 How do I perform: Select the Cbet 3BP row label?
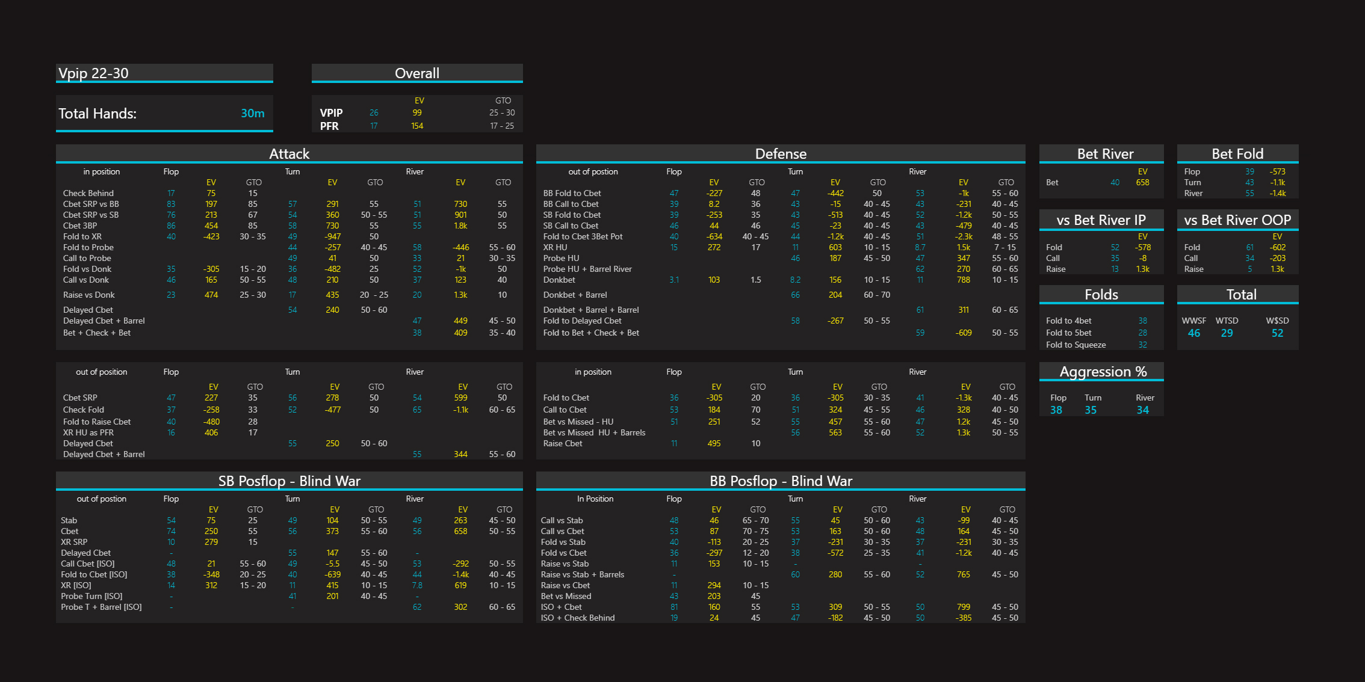(x=79, y=226)
